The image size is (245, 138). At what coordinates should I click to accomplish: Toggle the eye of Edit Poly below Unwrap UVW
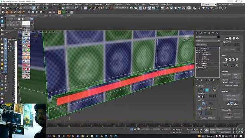[197, 50]
